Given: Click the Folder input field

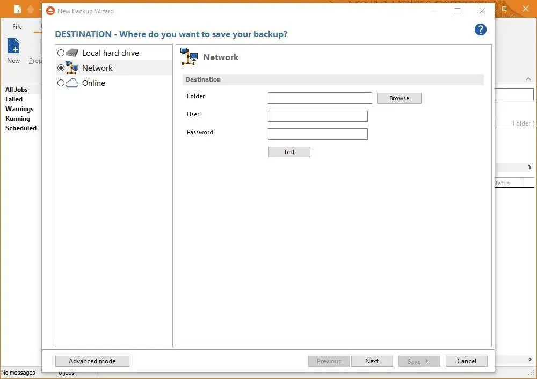Looking at the screenshot, I should point(320,98).
